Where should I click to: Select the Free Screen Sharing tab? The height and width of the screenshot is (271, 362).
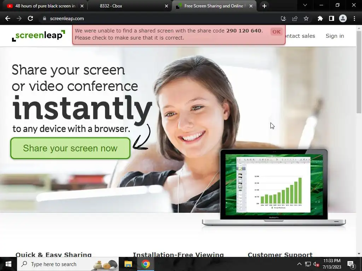point(214,6)
